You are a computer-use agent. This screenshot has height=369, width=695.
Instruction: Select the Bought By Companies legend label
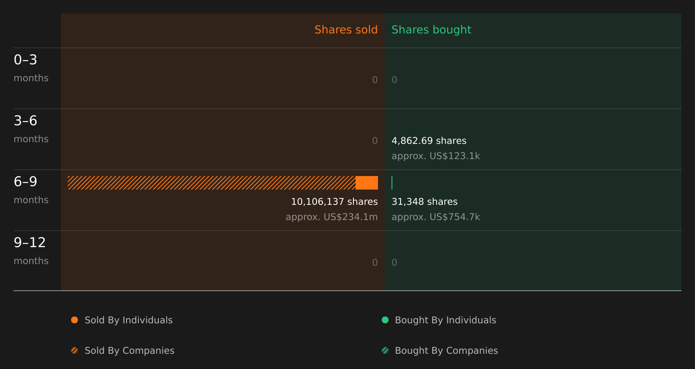447,351
